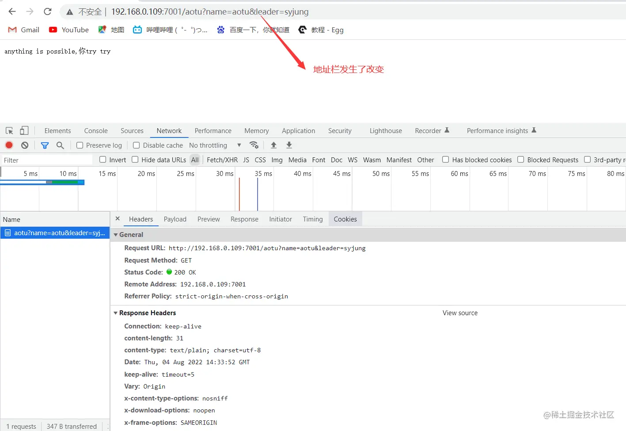Screen dimensions: 626x431
Task: Toggle the device toolbar icon
Action: [x=24, y=130]
